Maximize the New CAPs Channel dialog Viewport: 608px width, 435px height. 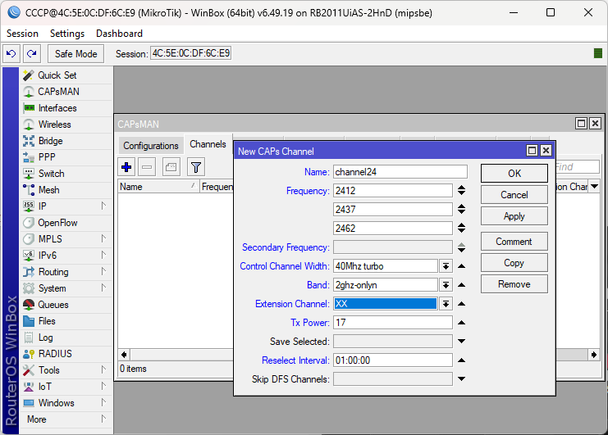[x=532, y=151]
